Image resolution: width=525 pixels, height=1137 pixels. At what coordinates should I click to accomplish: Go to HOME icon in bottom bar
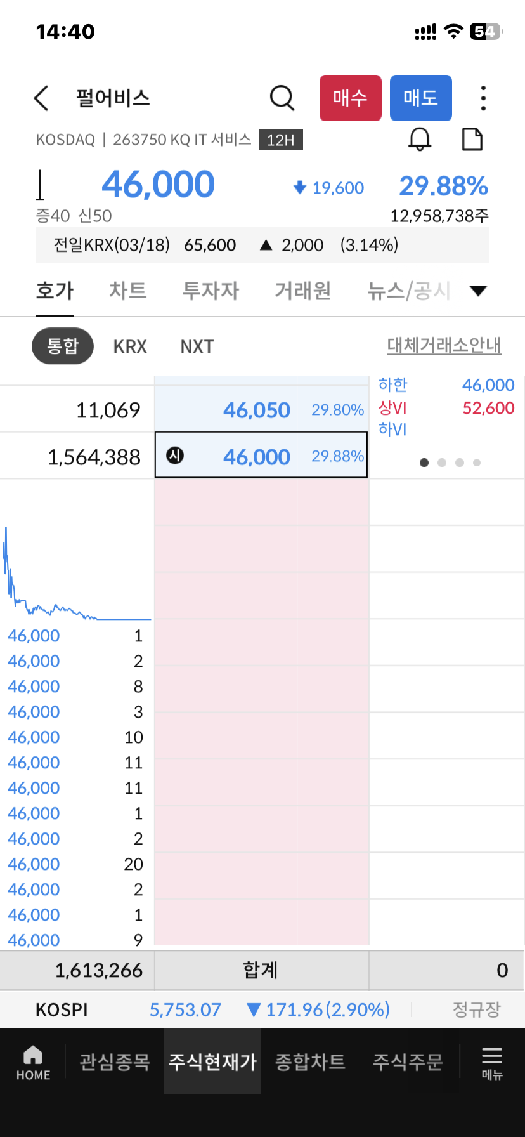33,1063
